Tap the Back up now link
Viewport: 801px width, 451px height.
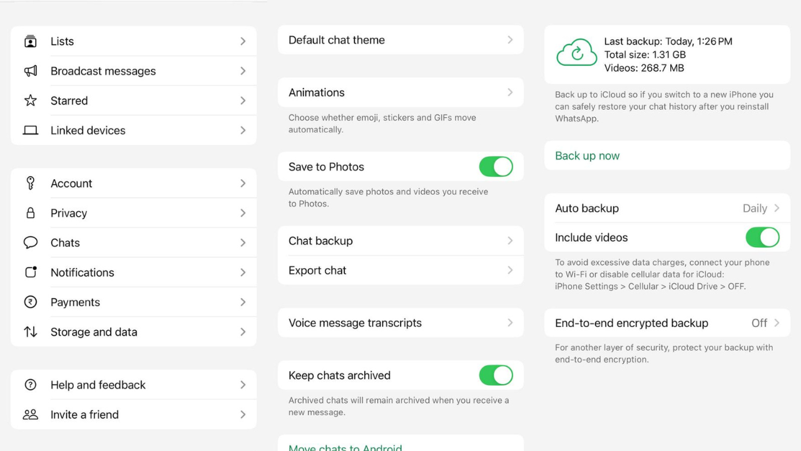tap(587, 156)
